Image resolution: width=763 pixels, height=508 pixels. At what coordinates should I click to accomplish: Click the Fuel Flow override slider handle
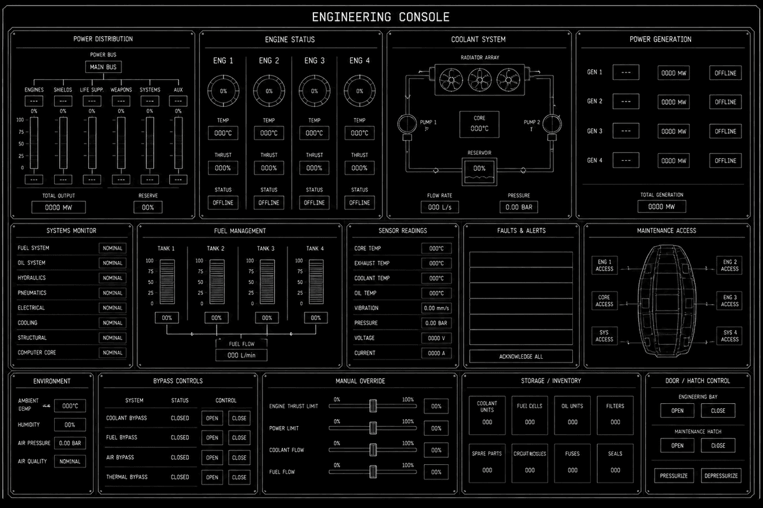point(373,471)
